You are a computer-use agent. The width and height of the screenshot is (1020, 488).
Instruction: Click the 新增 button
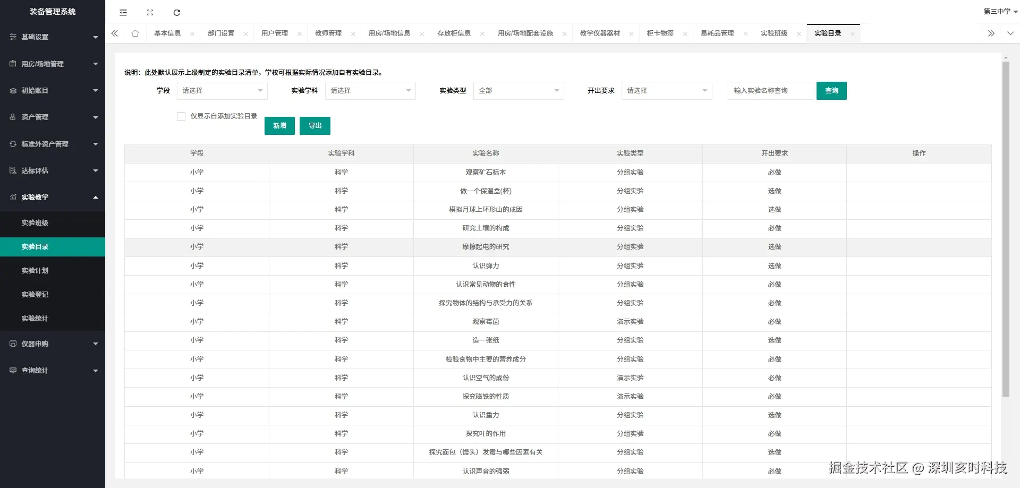pos(279,126)
